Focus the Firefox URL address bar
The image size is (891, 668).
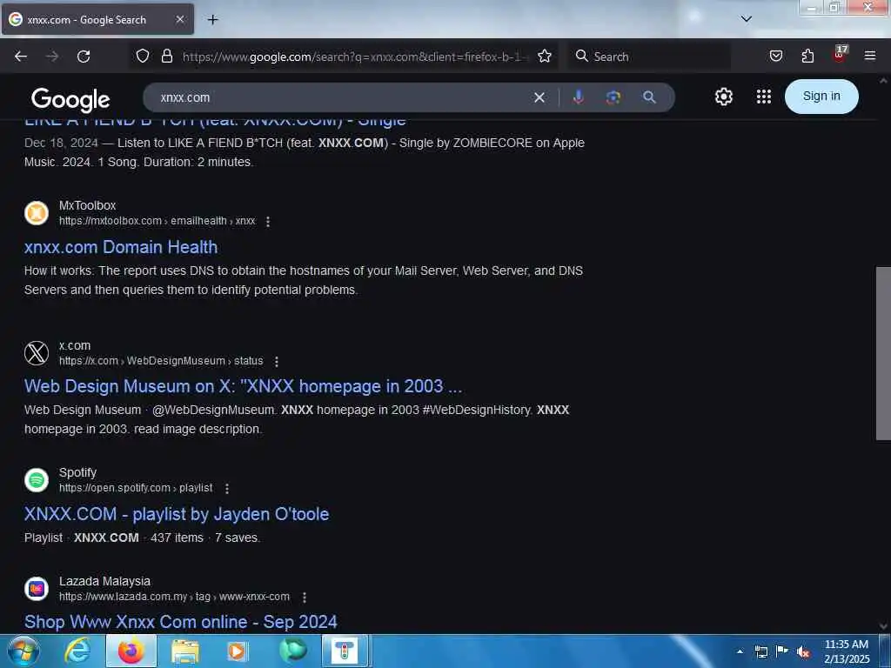(x=355, y=57)
